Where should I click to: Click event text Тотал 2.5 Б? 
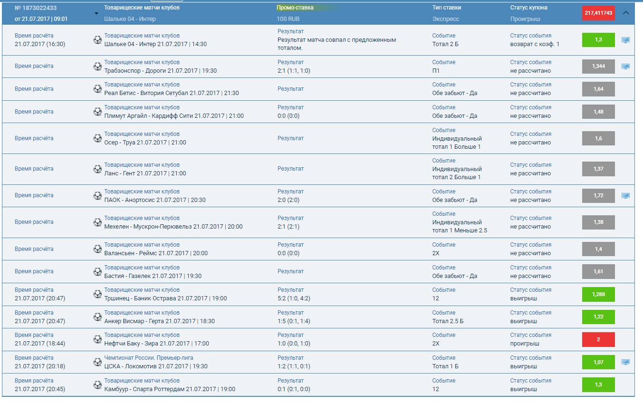[x=448, y=321]
